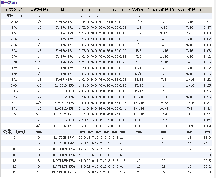Click H value 1.00 in RU-TF4-TF3 row
The image size is (216, 178).
coord(207,33)
